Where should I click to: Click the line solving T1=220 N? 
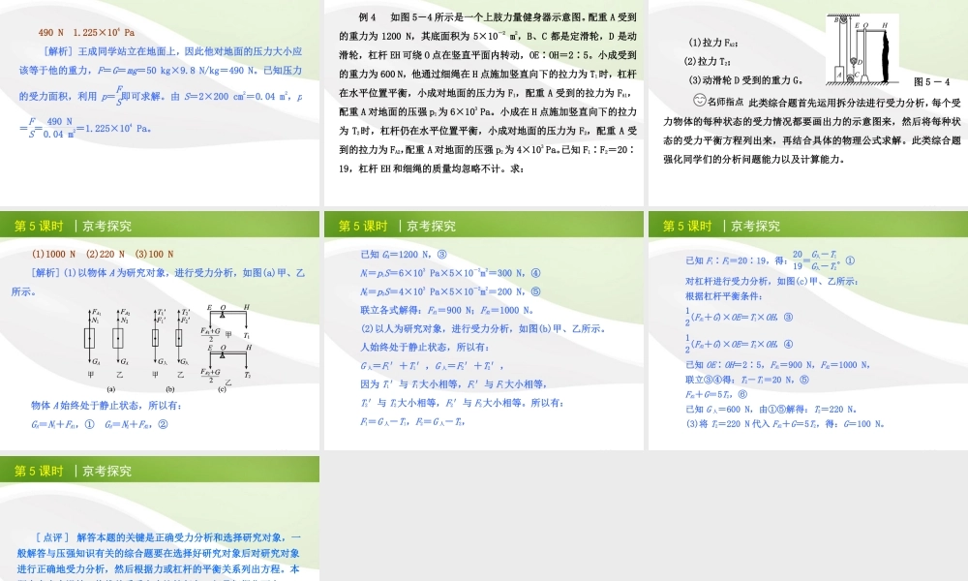[771, 410]
